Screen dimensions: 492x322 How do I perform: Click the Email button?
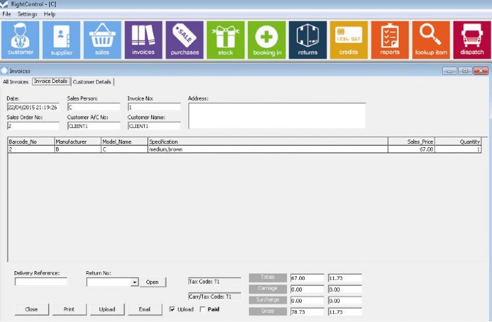click(145, 309)
